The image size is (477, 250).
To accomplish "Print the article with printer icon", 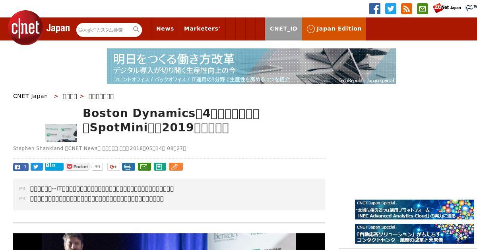I will coord(128,167).
